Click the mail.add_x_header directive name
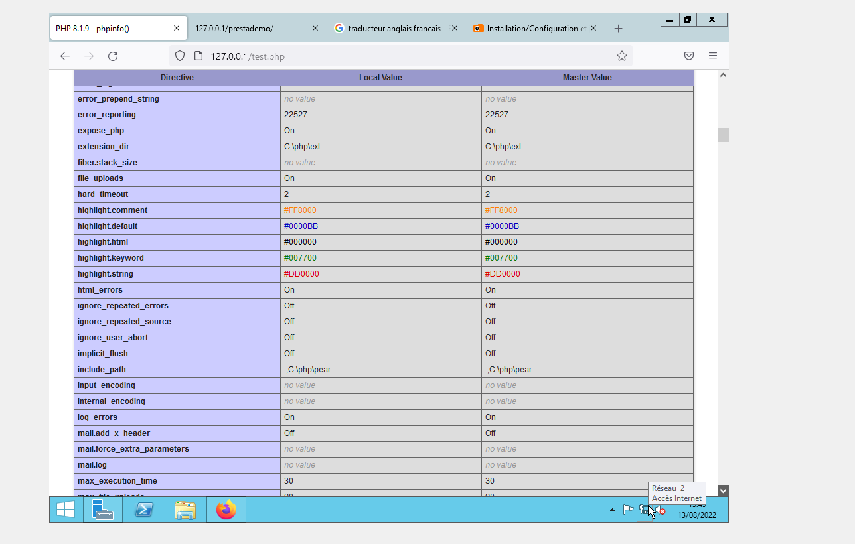This screenshot has width=855, height=544. coord(114,433)
